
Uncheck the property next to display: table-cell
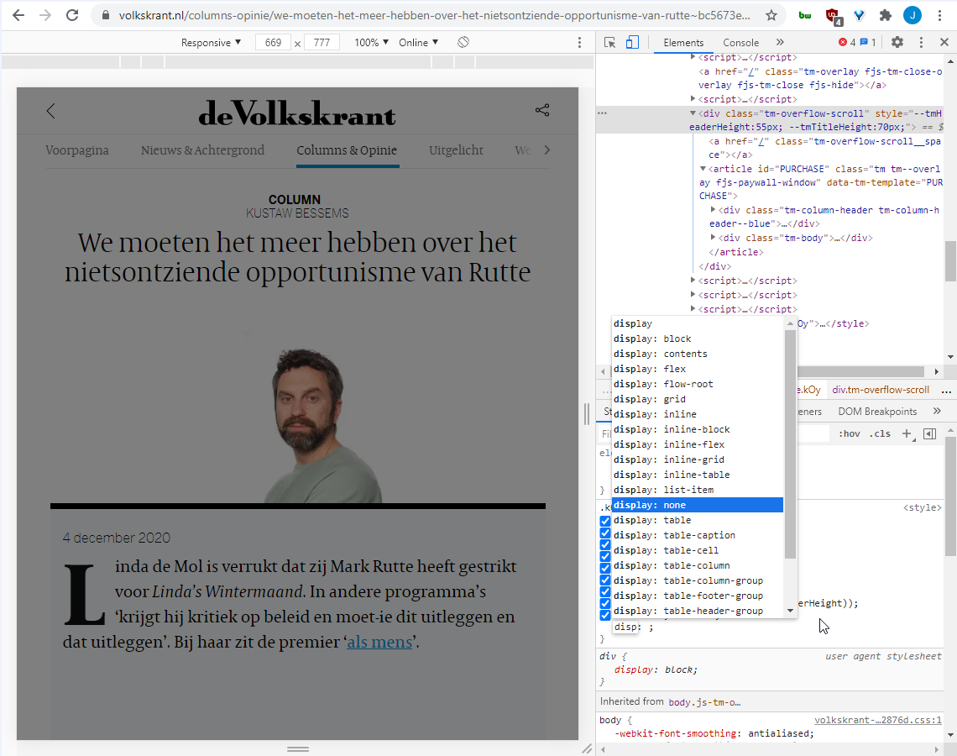604,544
